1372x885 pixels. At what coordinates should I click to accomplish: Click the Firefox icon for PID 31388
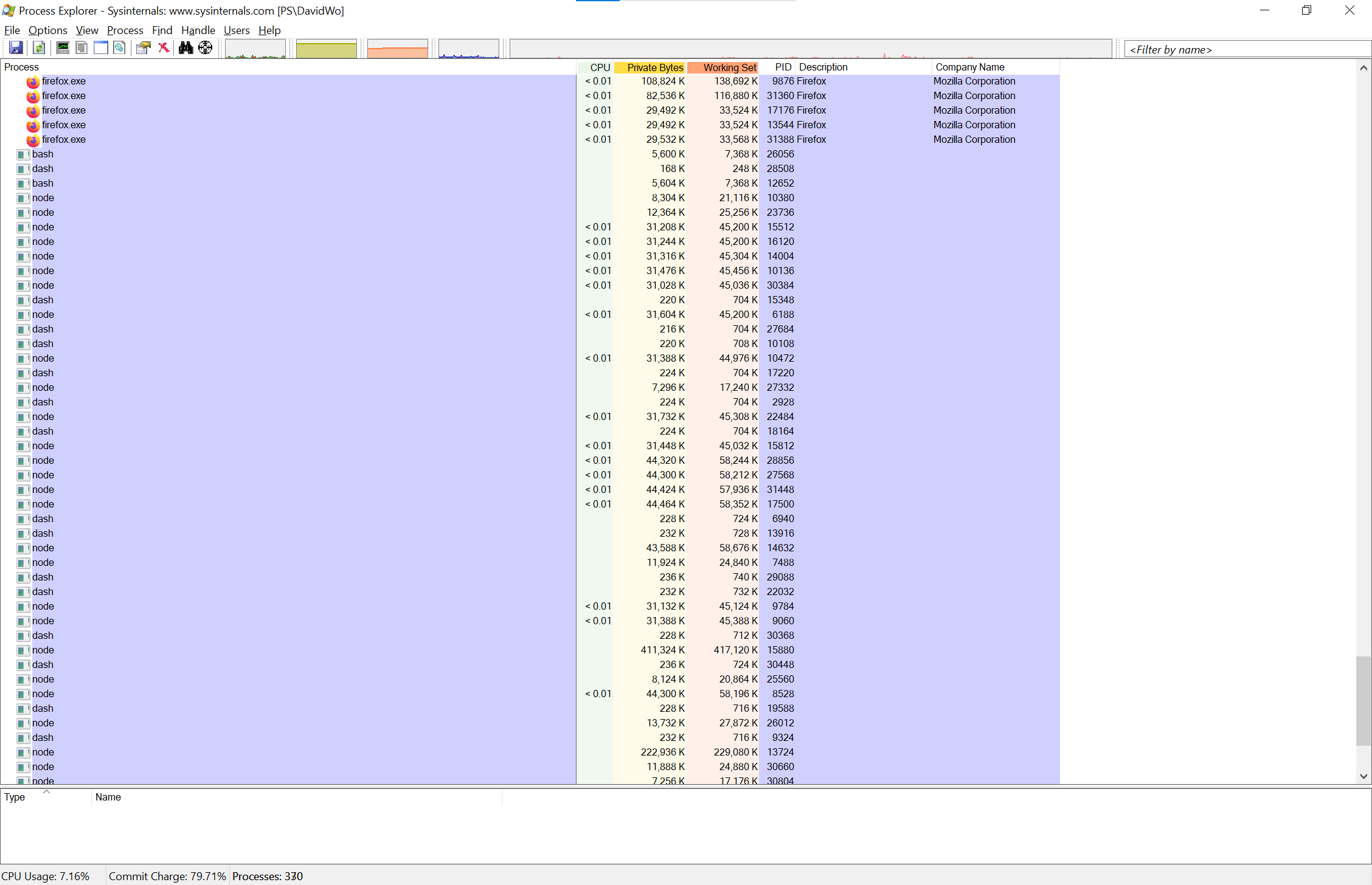pyautogui.click(x=33, y=140)
